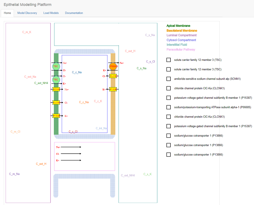Click the C_m_K label in the luminal compartment

[x=27, y=32]
